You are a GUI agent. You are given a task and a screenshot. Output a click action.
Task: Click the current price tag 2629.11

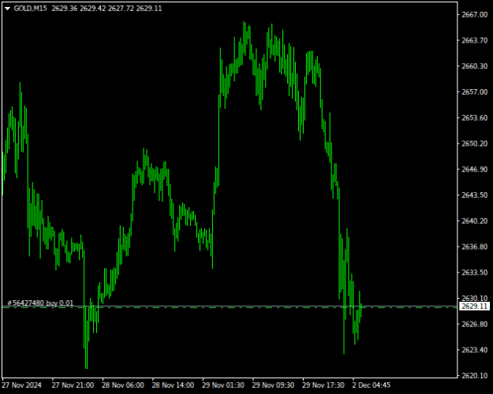(474, 306)
